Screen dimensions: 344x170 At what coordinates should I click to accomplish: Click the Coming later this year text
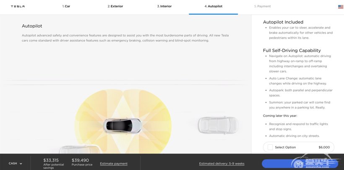click(280, 115)
